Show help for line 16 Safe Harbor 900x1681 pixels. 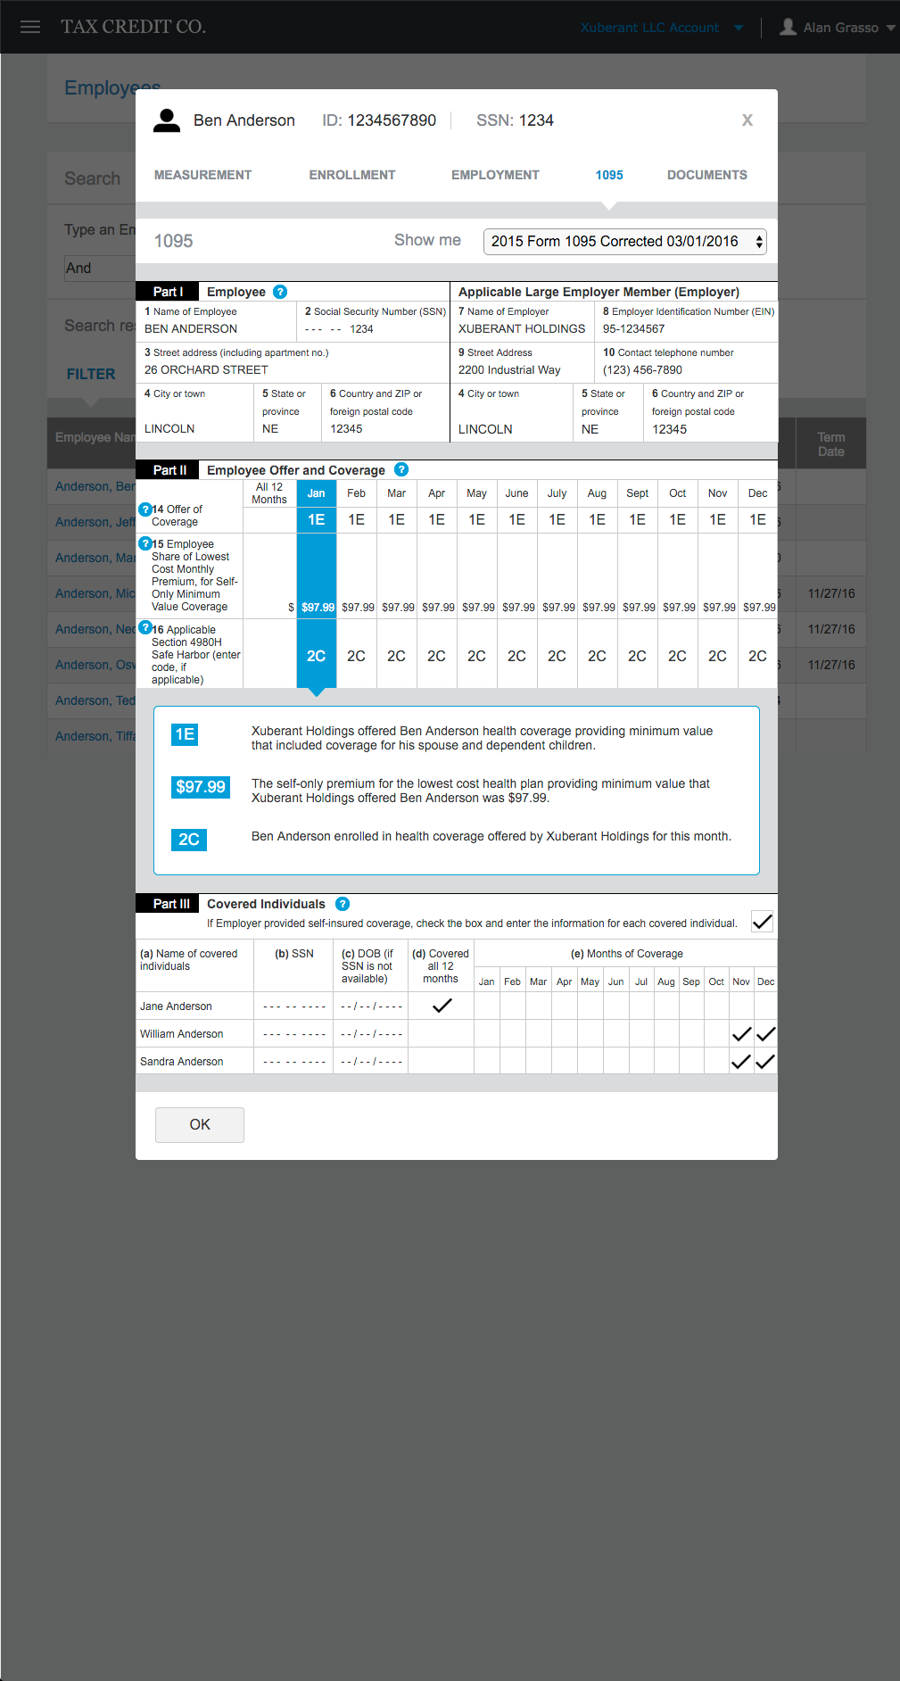coord(145,628)
